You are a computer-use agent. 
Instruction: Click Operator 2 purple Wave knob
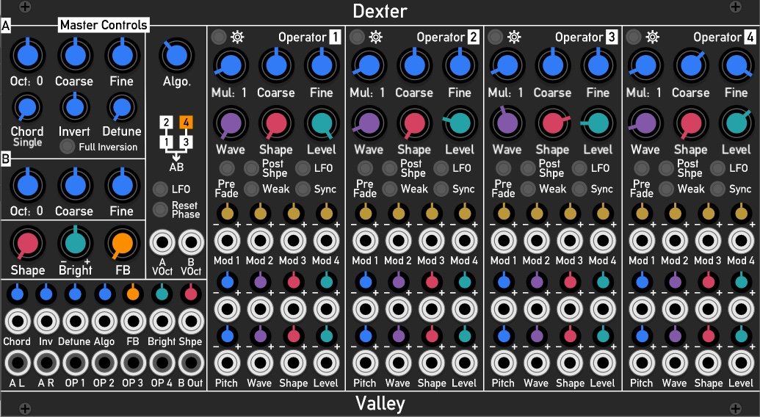[369, 123]
